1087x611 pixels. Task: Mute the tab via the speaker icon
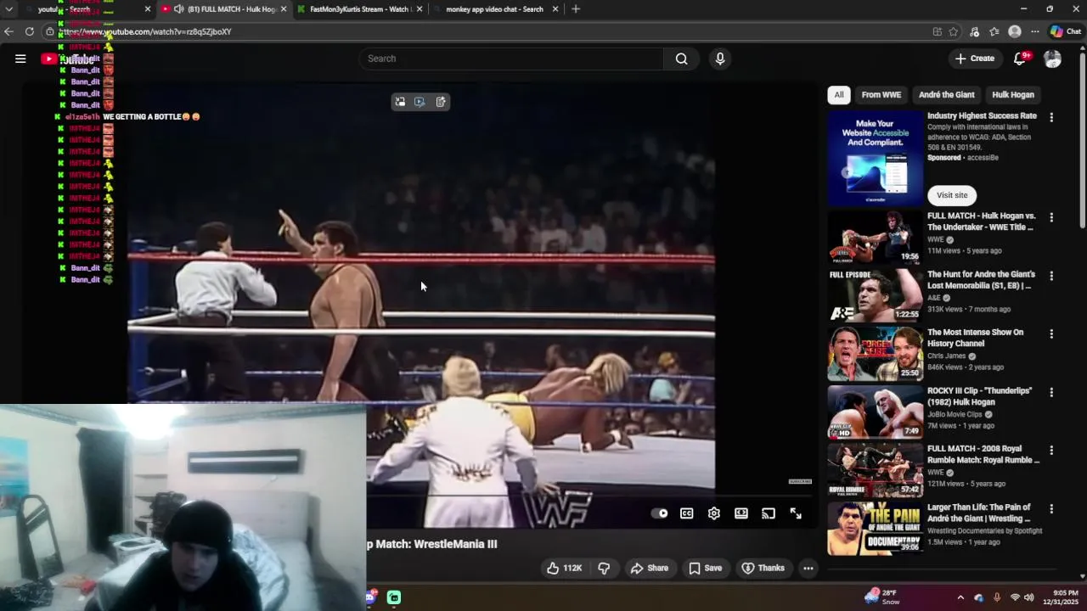[178, 9]
